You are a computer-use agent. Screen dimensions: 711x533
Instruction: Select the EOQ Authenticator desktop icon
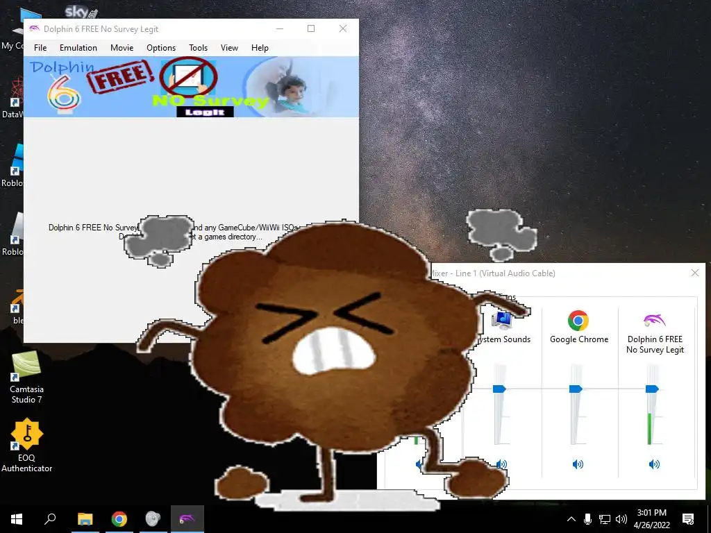27,446
